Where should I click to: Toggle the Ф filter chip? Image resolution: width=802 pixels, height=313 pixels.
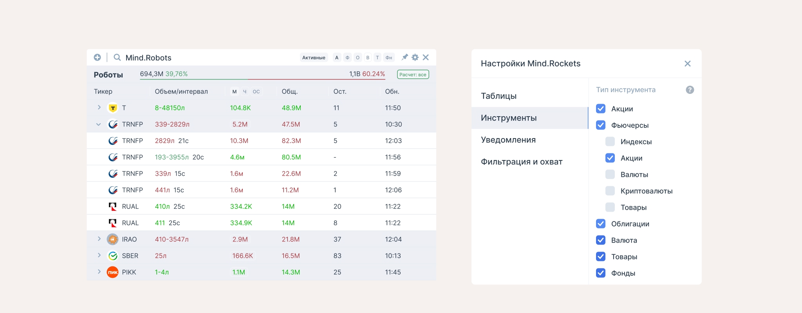point(347,58)
